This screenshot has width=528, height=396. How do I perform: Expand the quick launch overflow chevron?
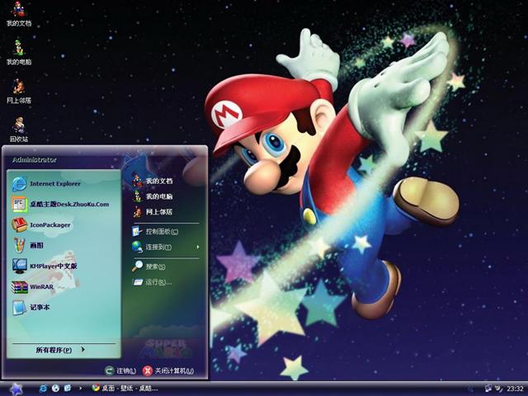point(79,388)
